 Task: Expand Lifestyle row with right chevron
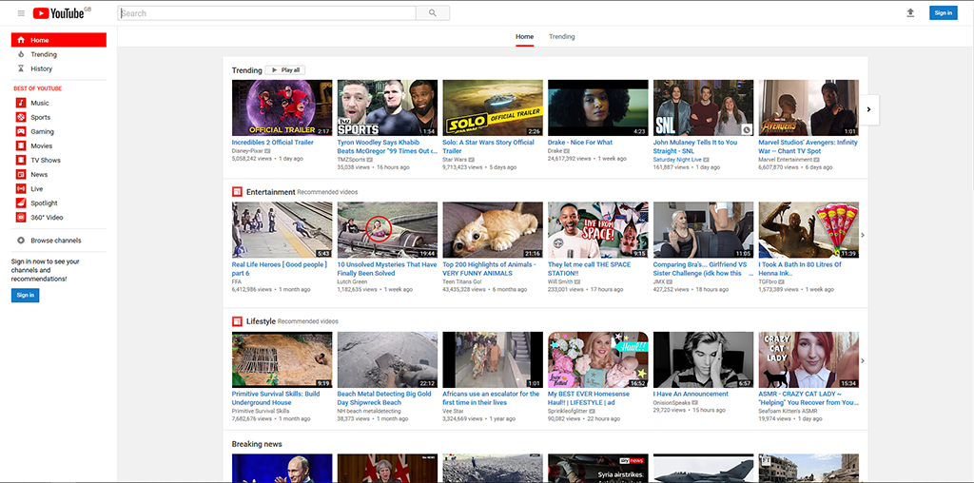(x=862, y=360)
